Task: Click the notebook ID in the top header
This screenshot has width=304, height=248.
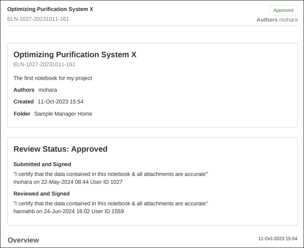Action: 38,19
